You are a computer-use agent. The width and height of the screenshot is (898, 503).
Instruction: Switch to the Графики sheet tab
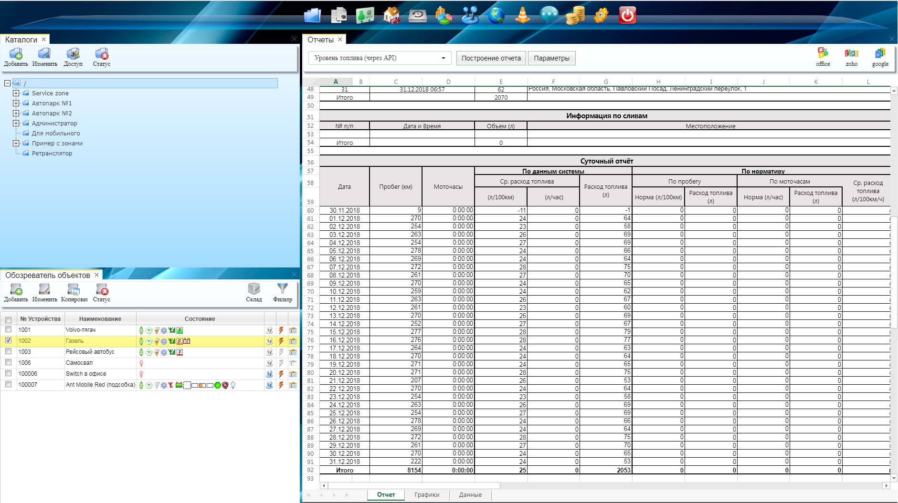[x=426, y=495]
